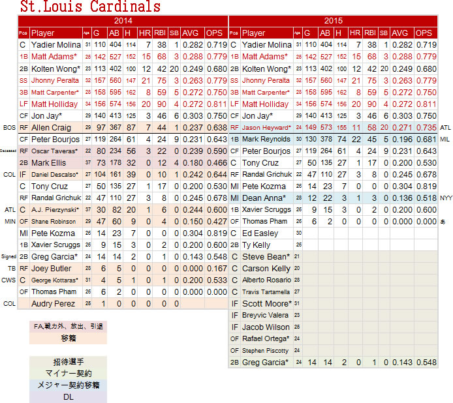Viewport: 453px width, 403px height.
Task: Click the CWS label beside George Kottaras
Action: tap(8, 280)
